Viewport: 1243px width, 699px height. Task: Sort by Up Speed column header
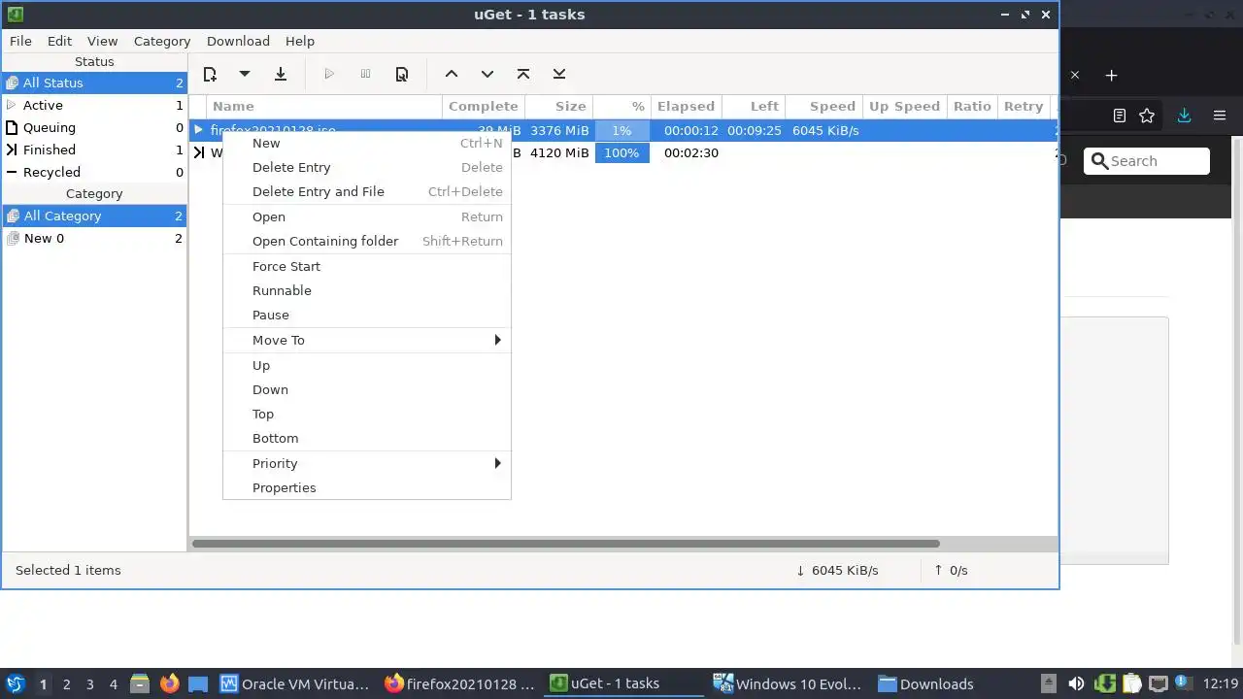click(x=904, y=106)
